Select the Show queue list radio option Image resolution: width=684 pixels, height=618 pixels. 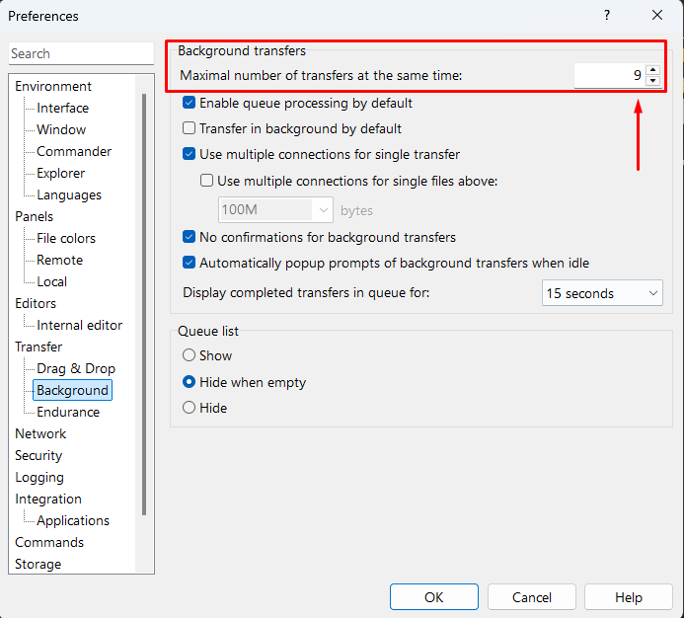pyautogui.click(x=190, y=355)
